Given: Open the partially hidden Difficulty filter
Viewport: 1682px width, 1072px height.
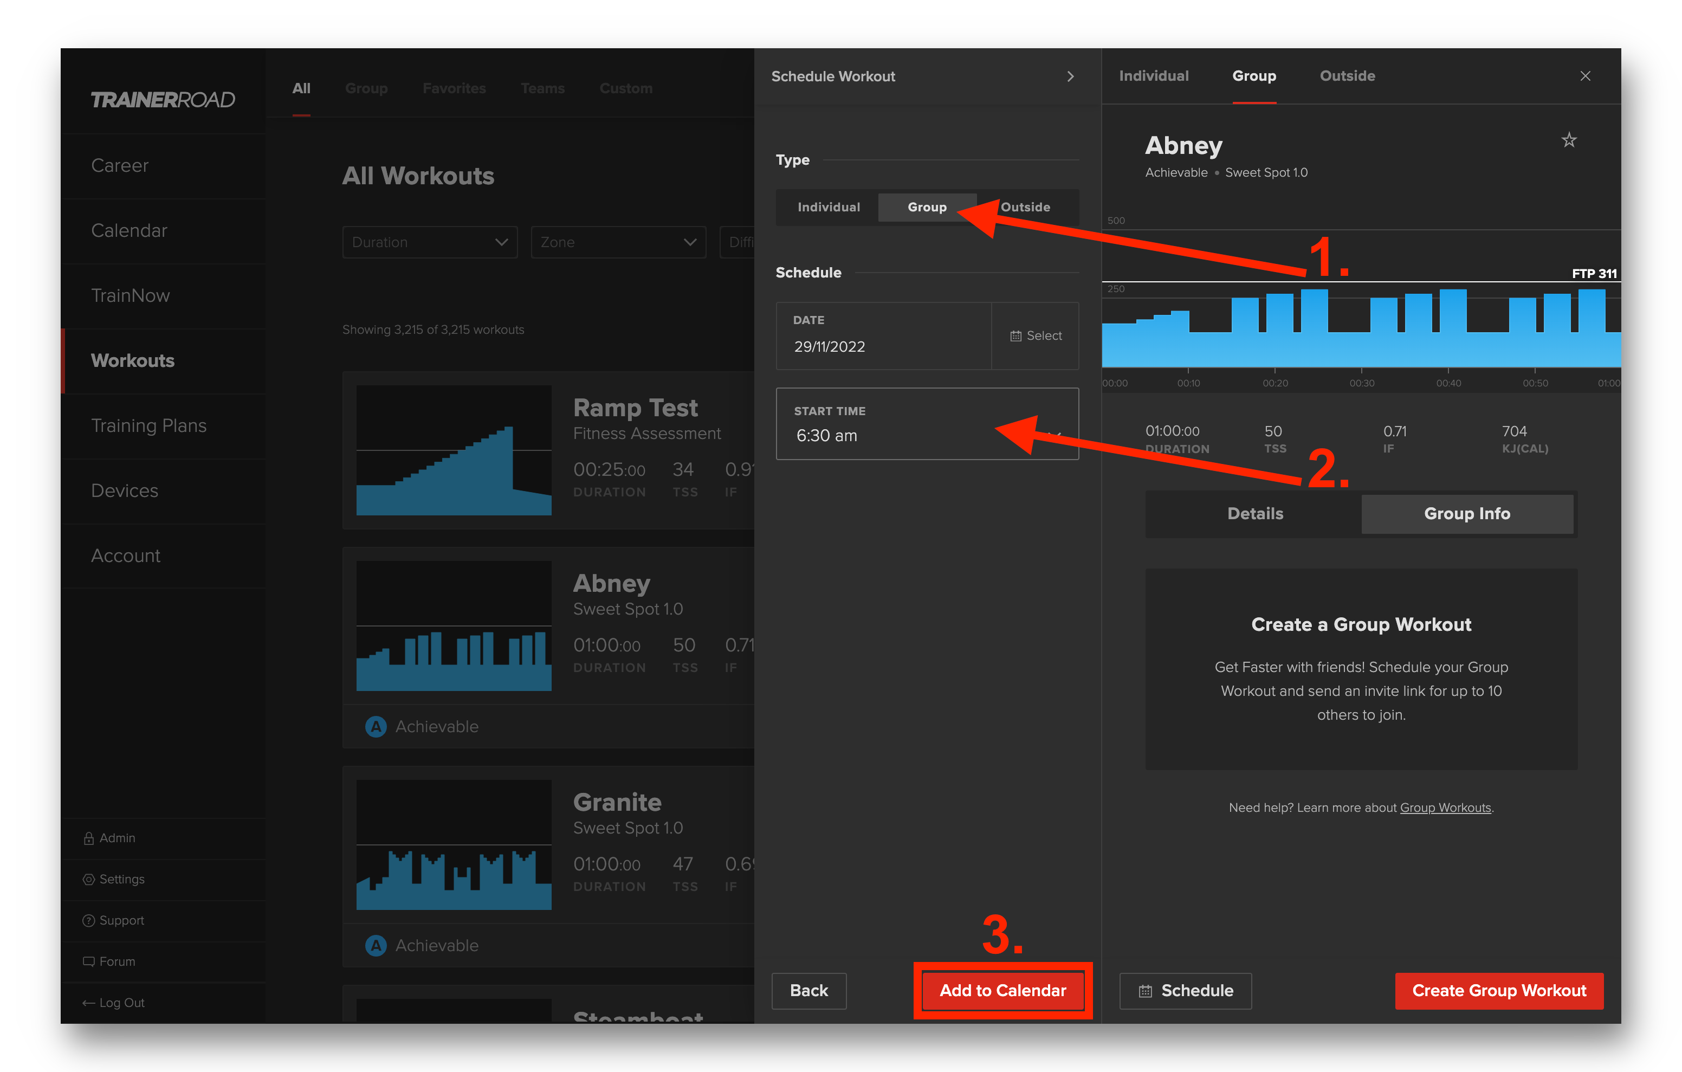Looking at the screenshot, I should coord(738,242).
